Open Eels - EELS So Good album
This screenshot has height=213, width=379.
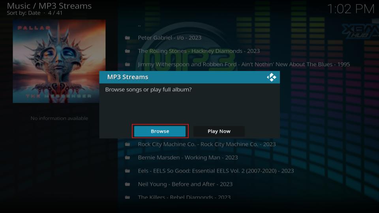[x=216, y=171]
